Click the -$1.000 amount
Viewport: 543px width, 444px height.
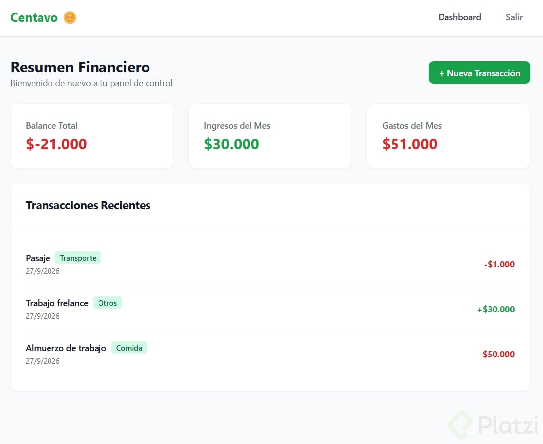click(499, 264)
